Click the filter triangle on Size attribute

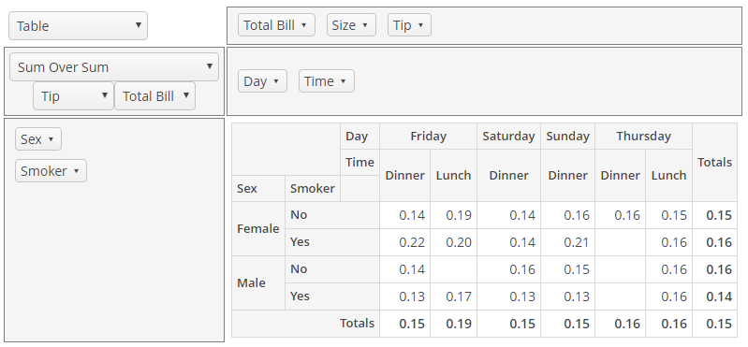pos(365,25)
